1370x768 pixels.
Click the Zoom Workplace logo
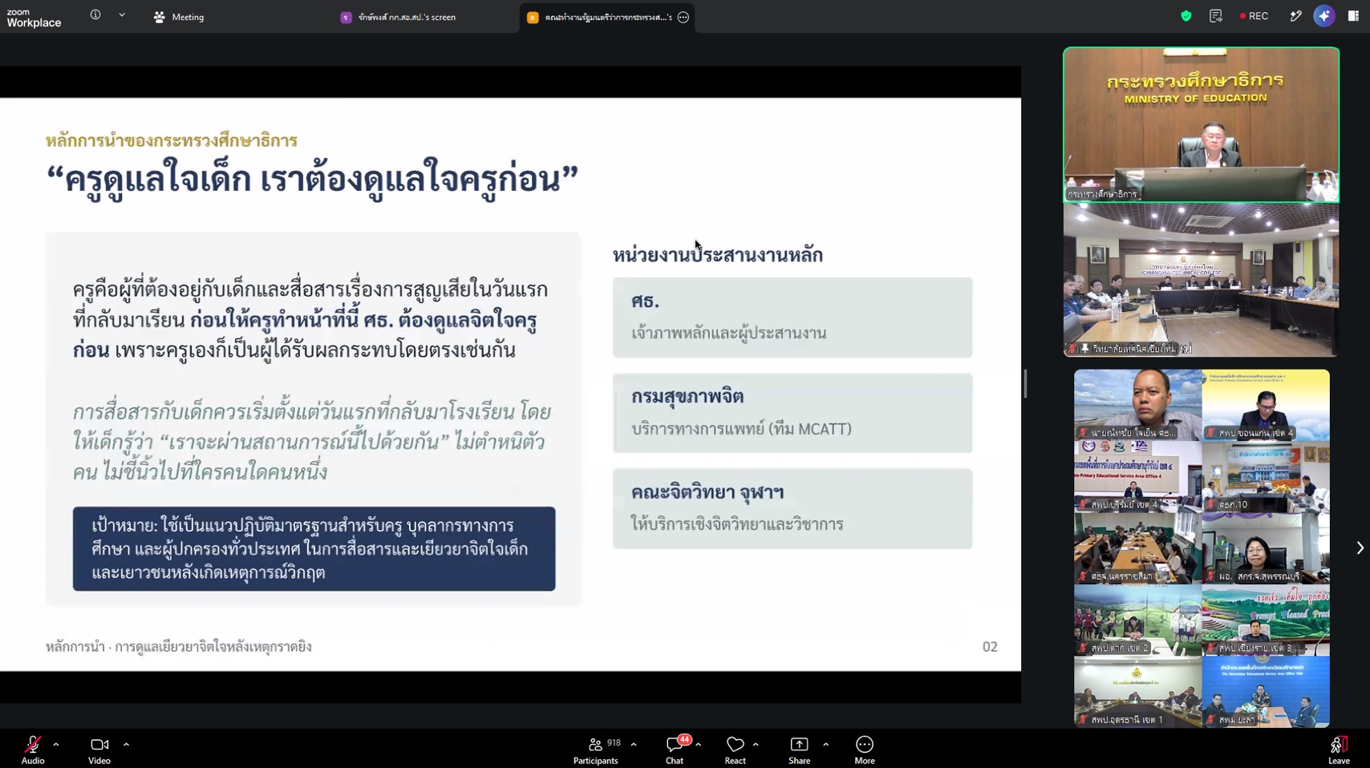34,18
